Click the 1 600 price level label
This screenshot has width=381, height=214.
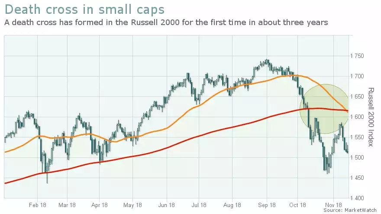(357, 117)
